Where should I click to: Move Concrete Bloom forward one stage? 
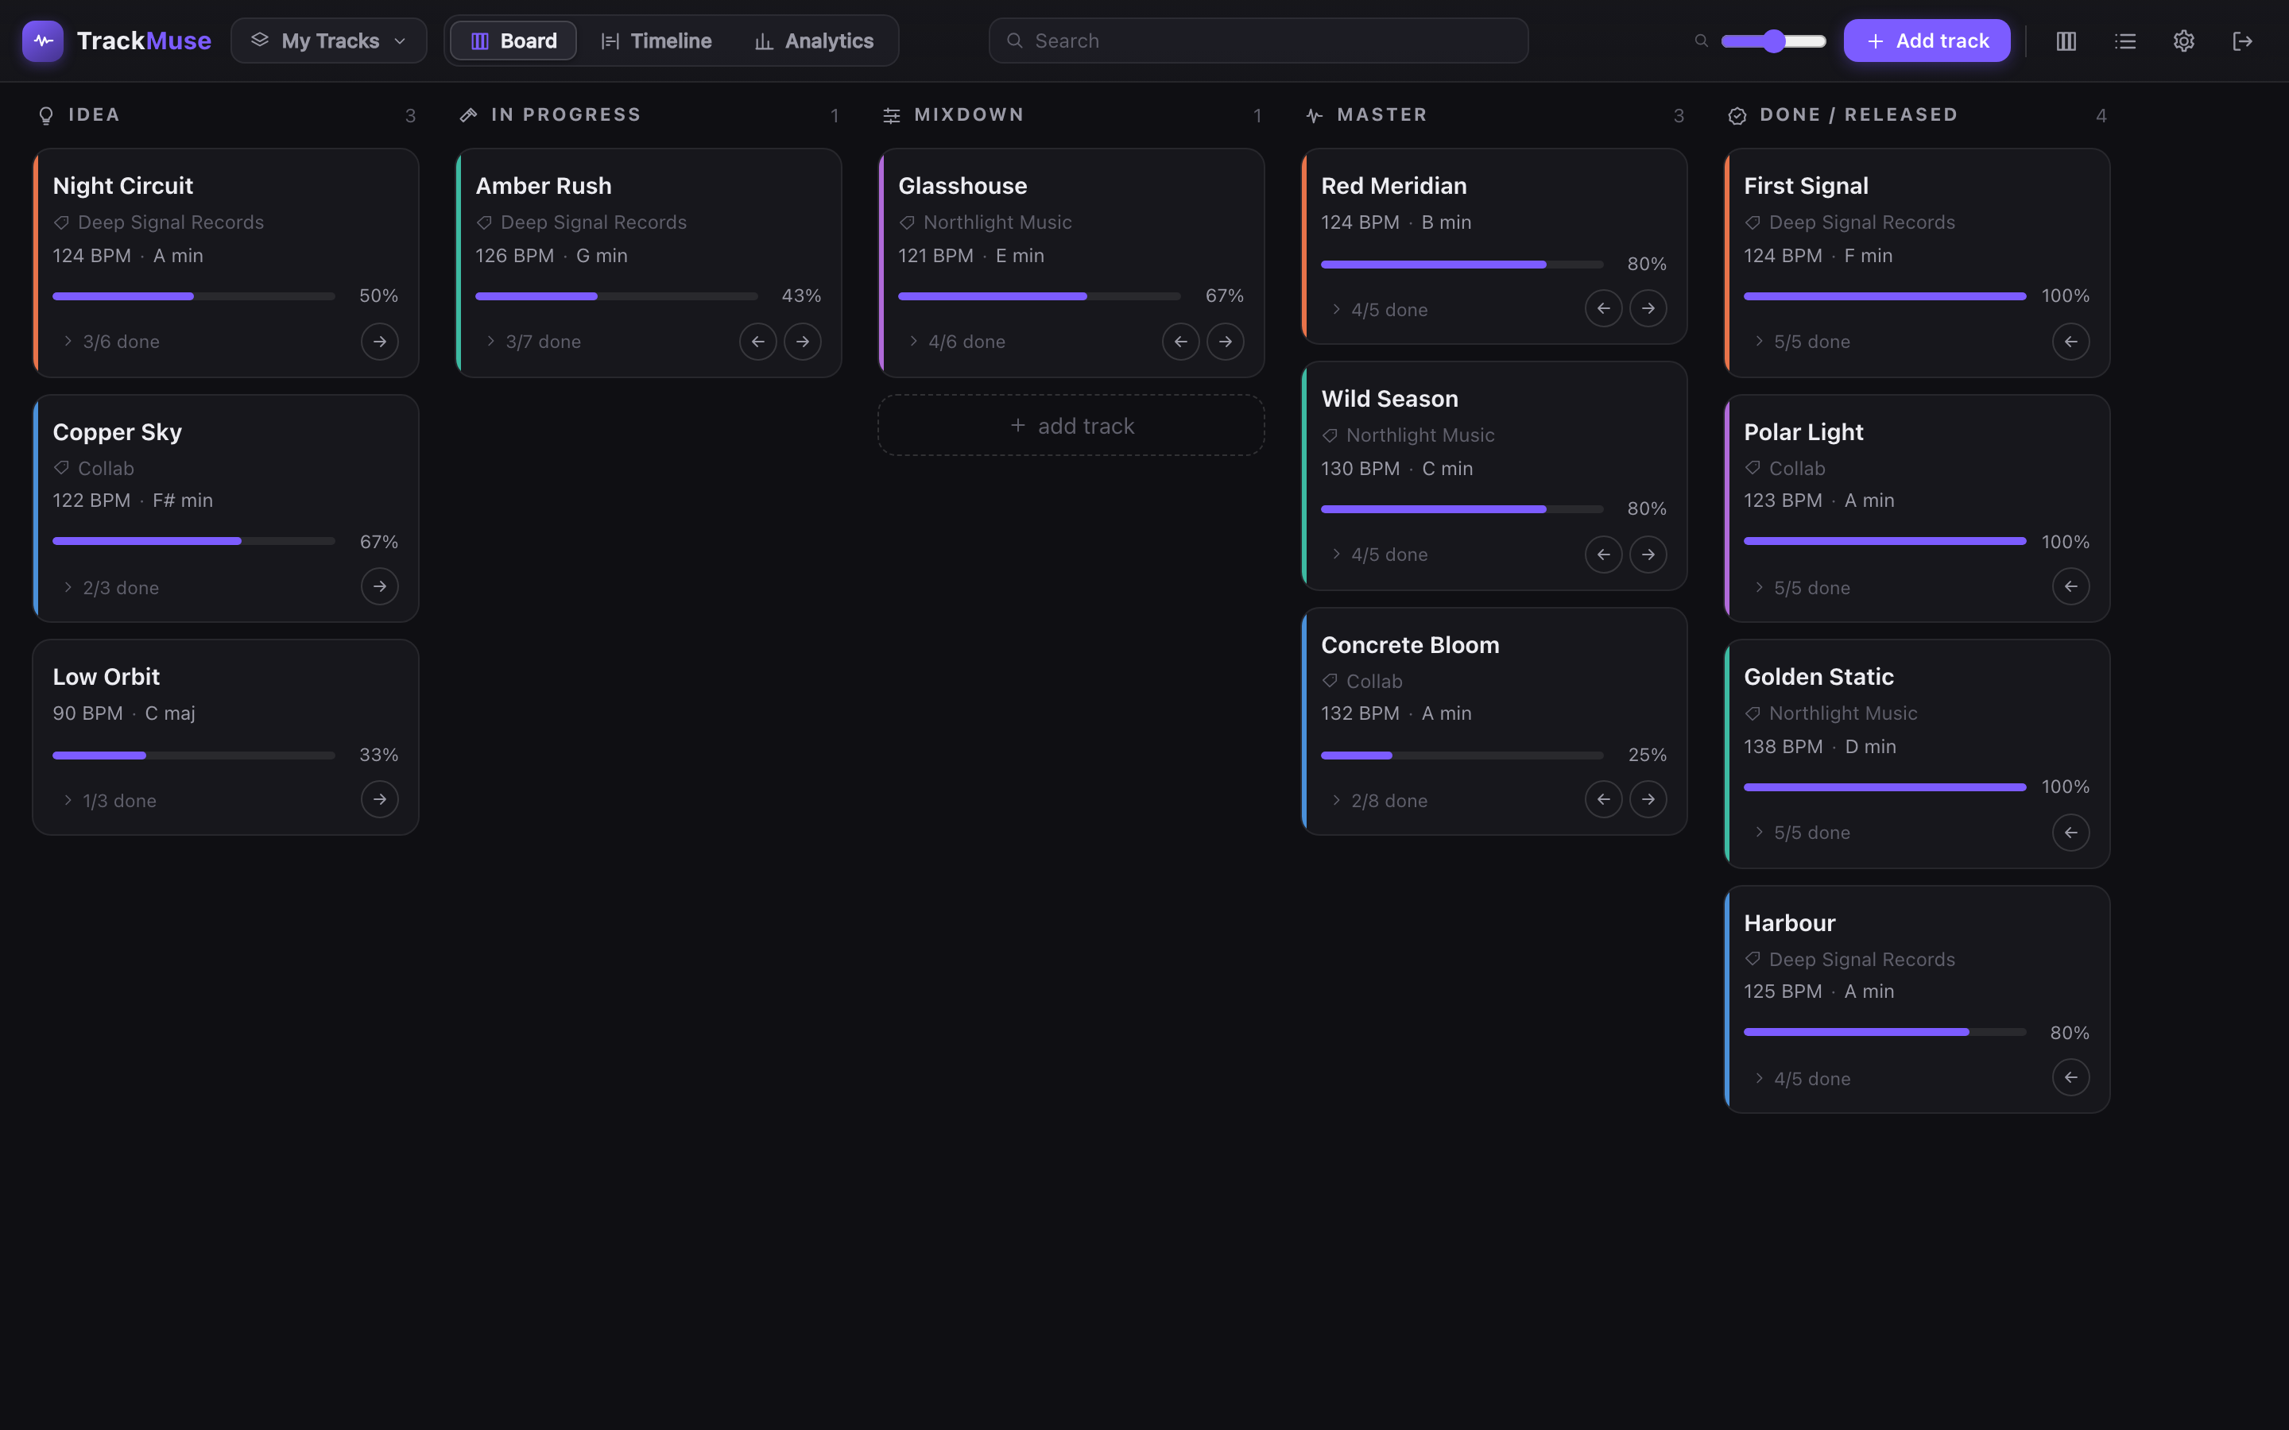pyautogui.click(x=1648, y=799)
